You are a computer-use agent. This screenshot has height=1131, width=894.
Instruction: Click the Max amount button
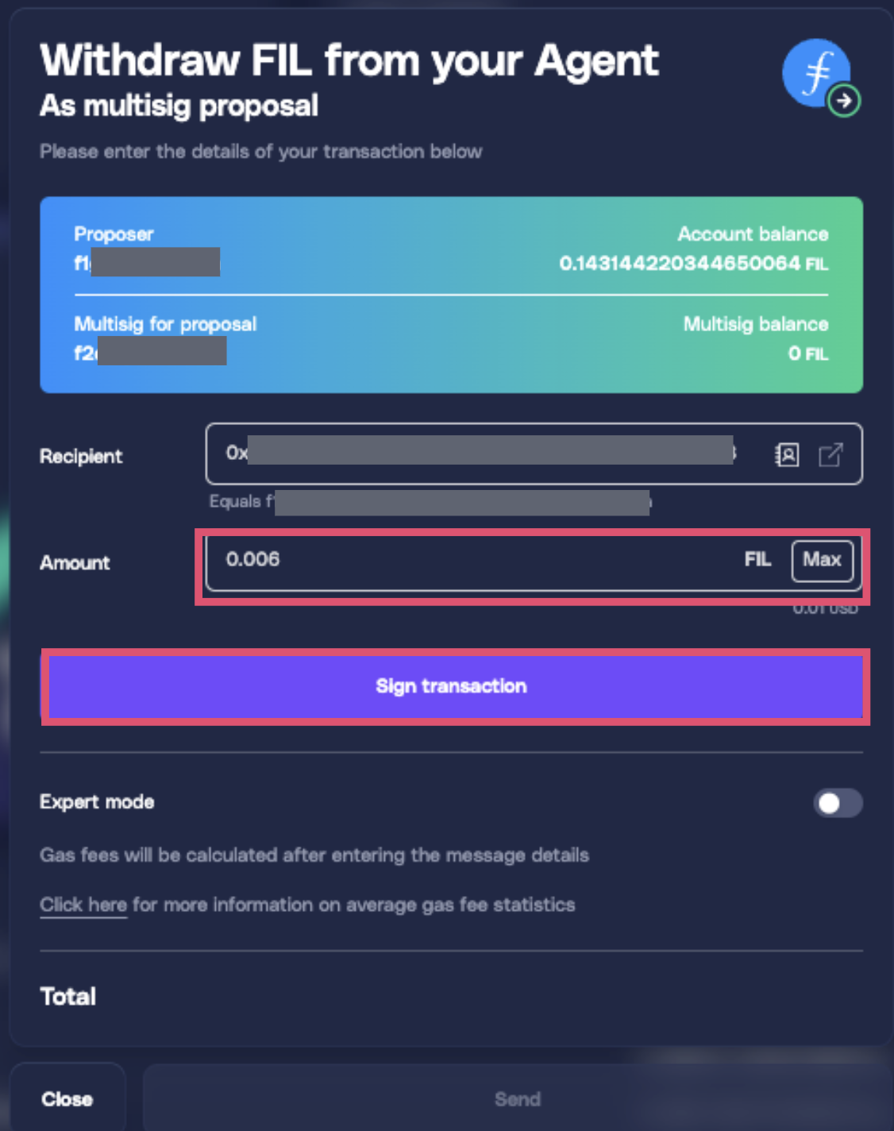(x=822, y=560)
